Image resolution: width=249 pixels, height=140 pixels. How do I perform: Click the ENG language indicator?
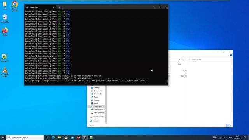(x=231, y=137)
